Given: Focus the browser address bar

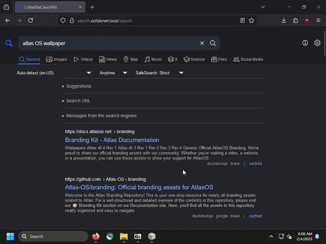Looking at the screenshot, I should click(x=157, y=21).
